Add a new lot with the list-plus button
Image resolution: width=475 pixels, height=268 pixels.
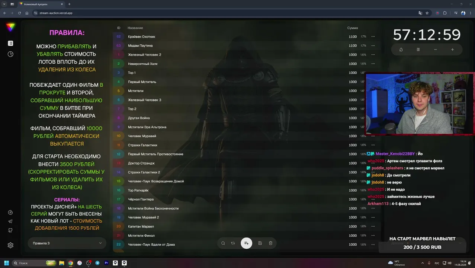(246, 243)
